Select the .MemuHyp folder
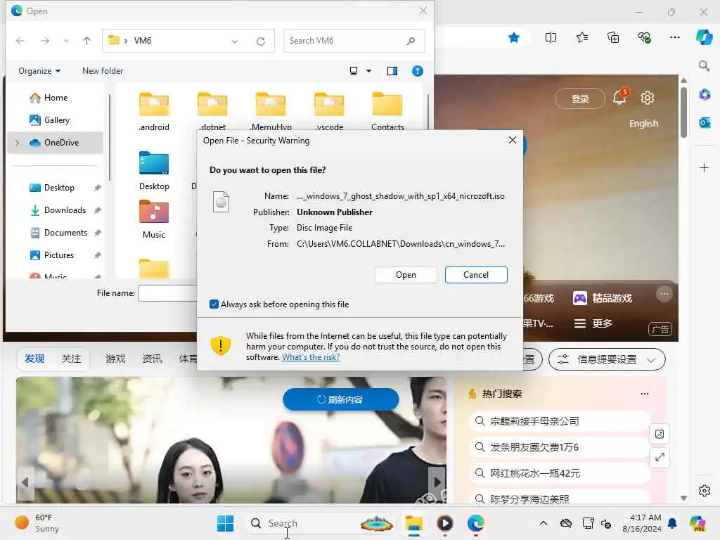Screen dimensions: 720x540 [271, 111]
